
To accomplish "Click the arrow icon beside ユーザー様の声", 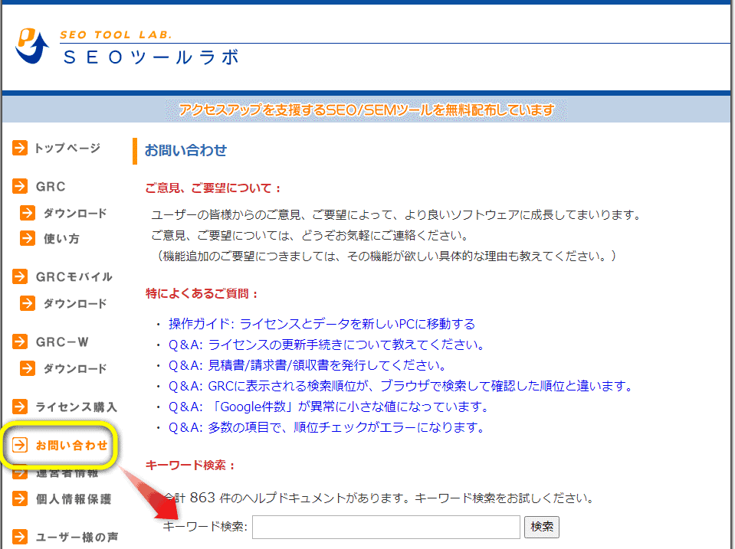I will (20, 536).
